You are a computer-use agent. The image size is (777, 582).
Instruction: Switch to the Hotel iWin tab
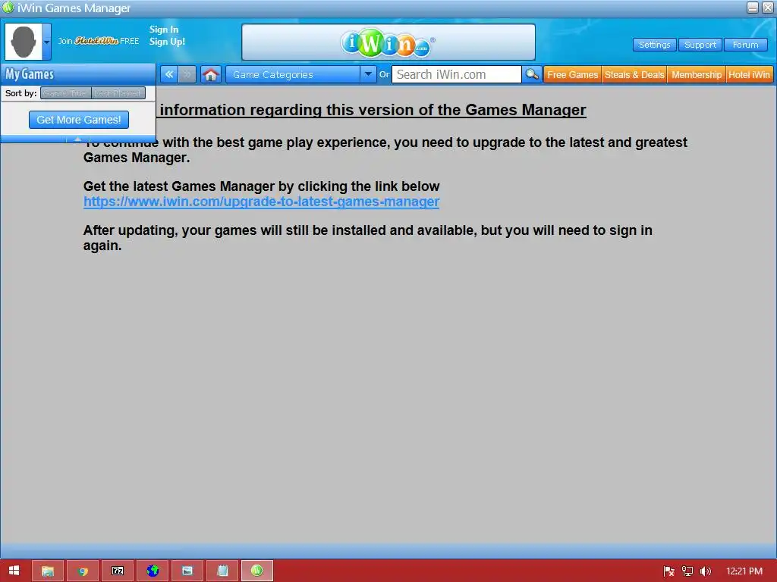click(x=749, y=75)
